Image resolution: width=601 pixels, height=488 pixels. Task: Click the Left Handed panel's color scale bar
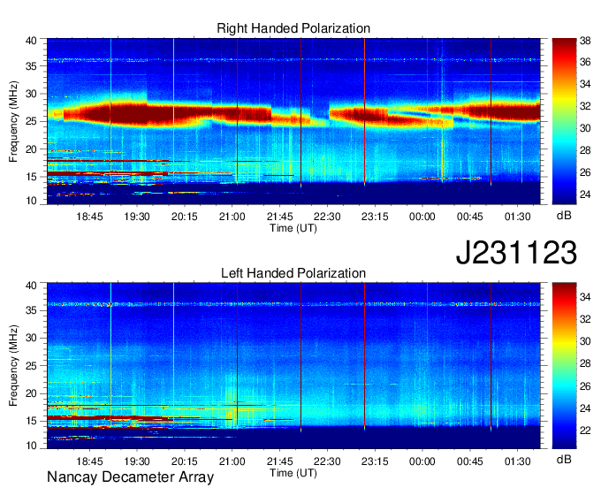(564, 365)
